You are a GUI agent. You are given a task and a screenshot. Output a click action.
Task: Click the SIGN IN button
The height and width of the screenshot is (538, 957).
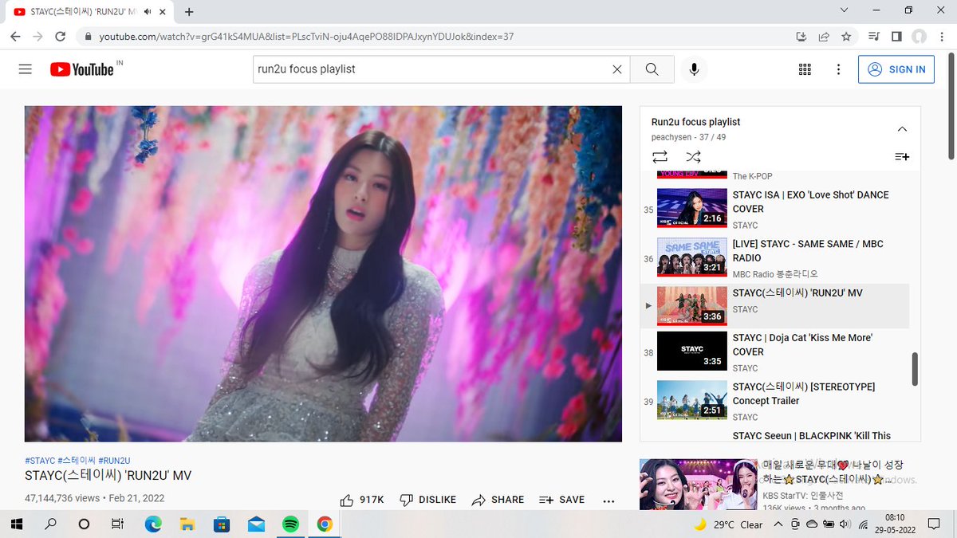(x=896, y=69)
